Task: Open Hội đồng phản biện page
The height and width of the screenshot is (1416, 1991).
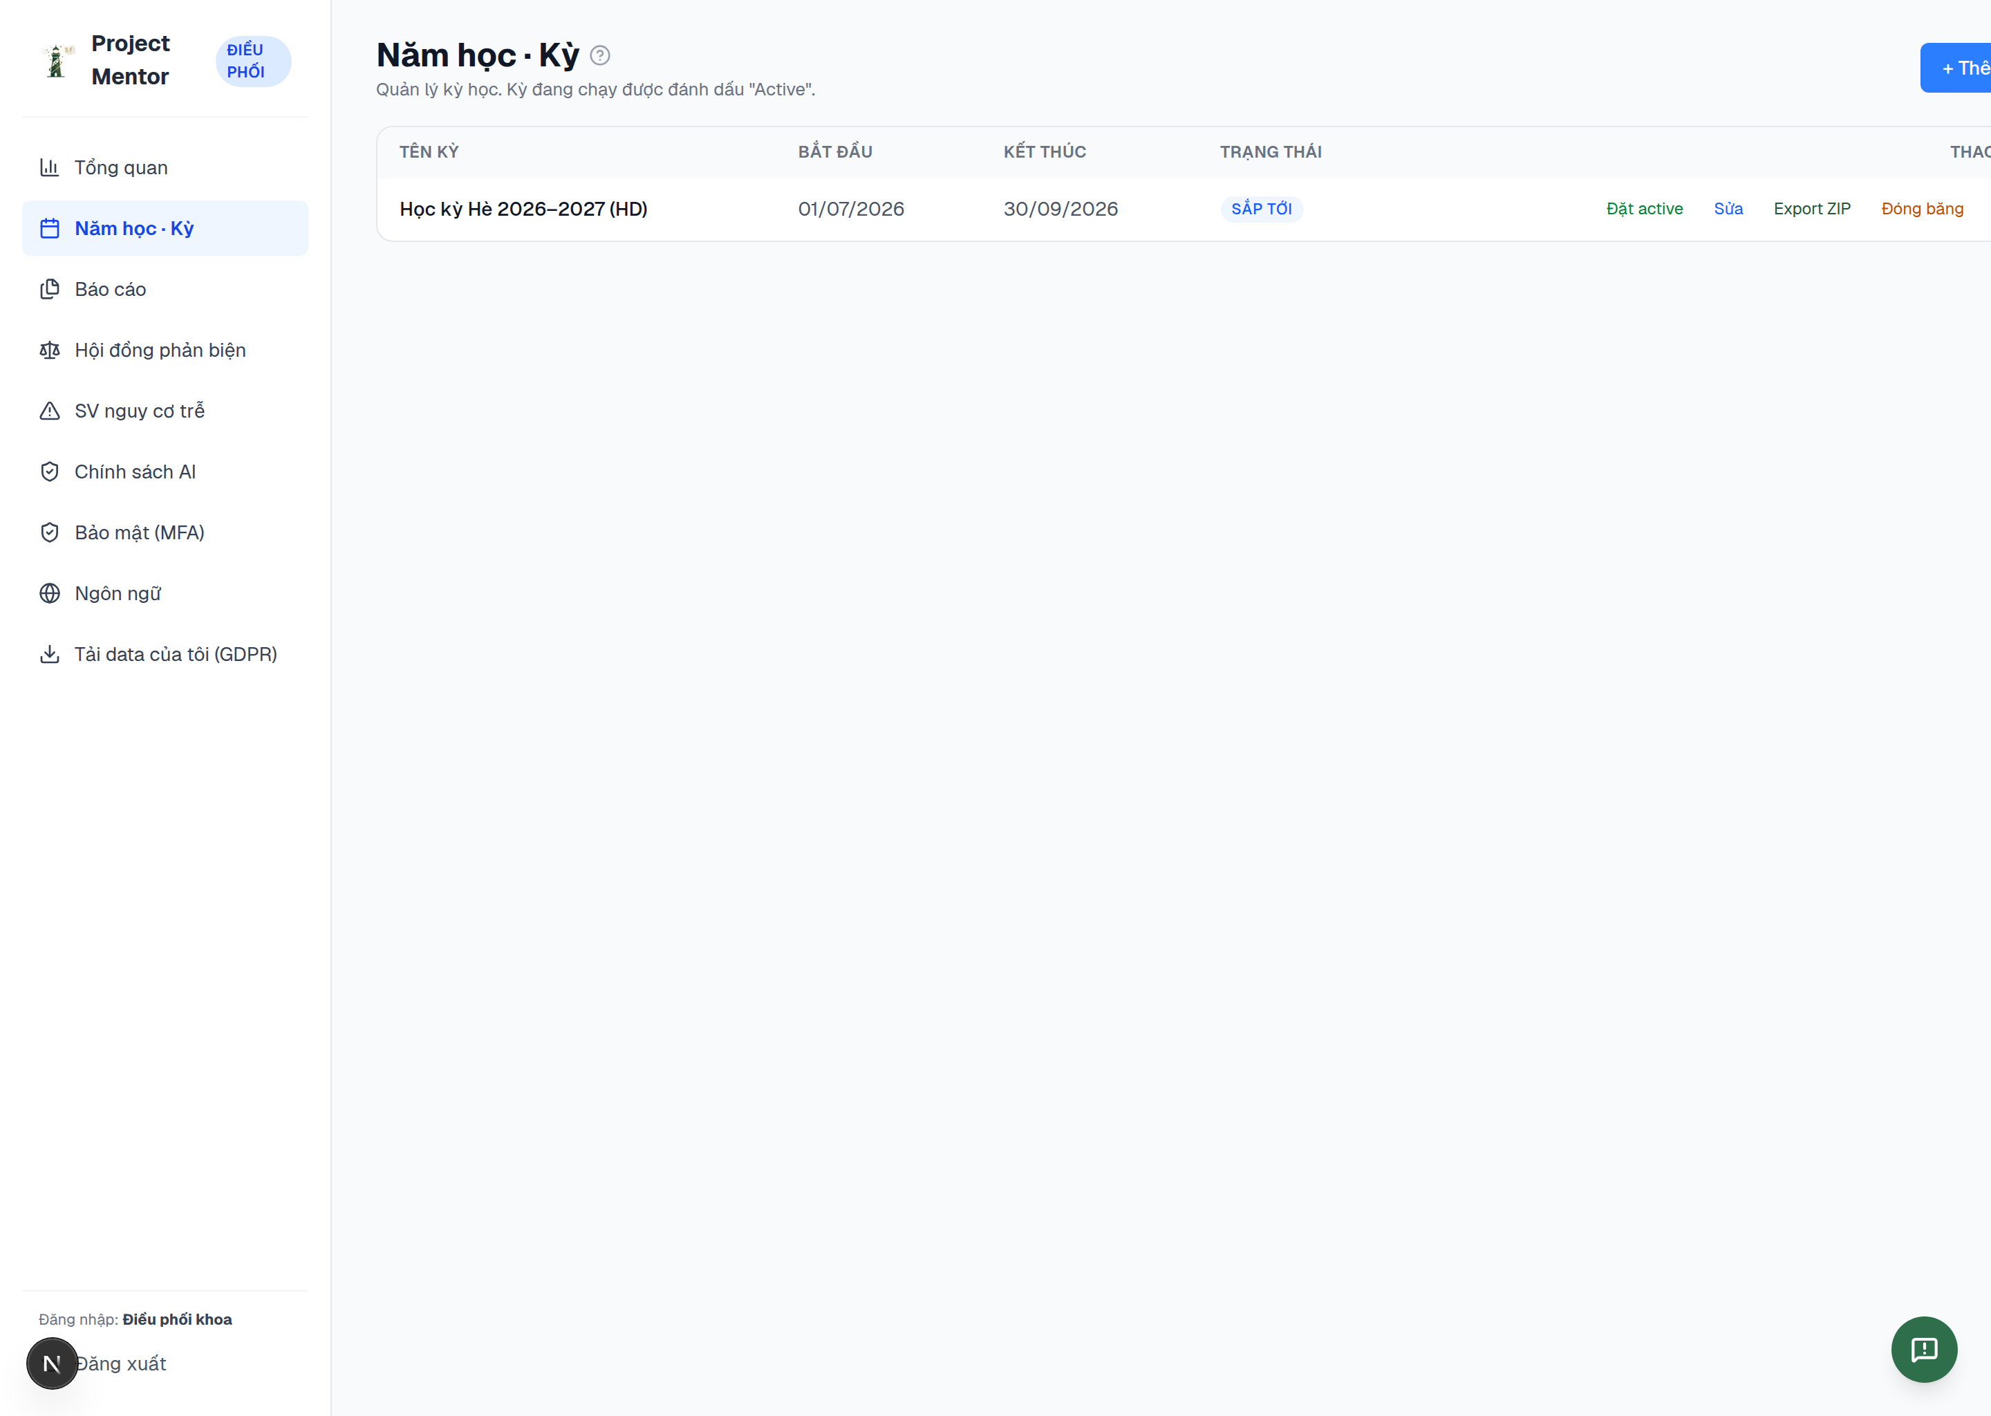Action: point(165,351)
